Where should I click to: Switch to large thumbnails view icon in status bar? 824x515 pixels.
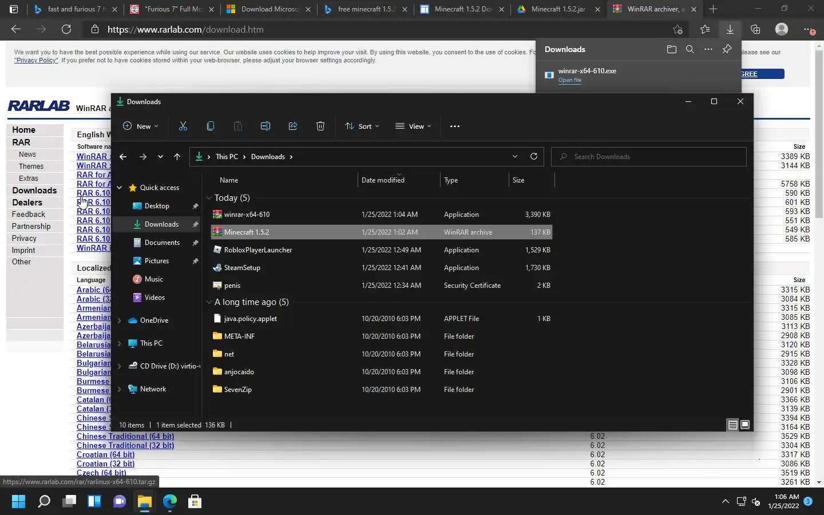point(745,425)
